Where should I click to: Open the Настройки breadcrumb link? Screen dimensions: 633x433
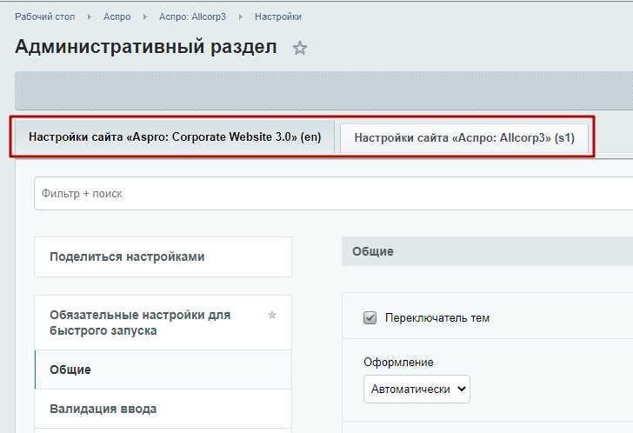click(x=278, y=17)
